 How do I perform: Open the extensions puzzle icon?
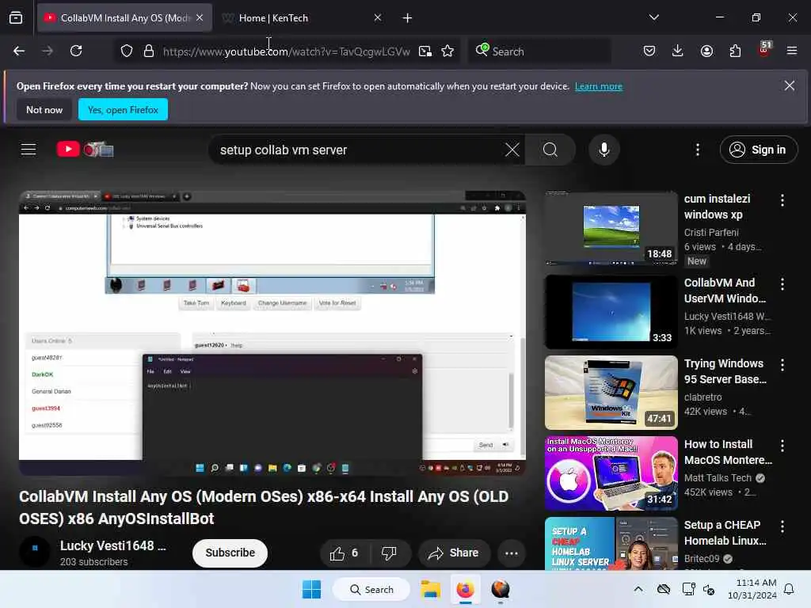(735, 51)
